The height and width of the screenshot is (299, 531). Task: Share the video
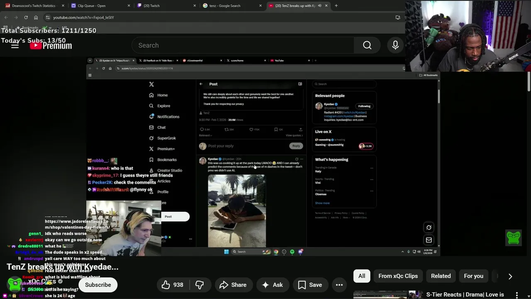[233, 285]
